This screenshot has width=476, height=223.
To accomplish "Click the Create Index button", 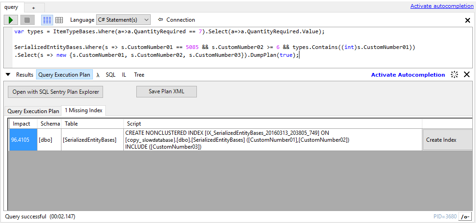I will click(447, 140).
